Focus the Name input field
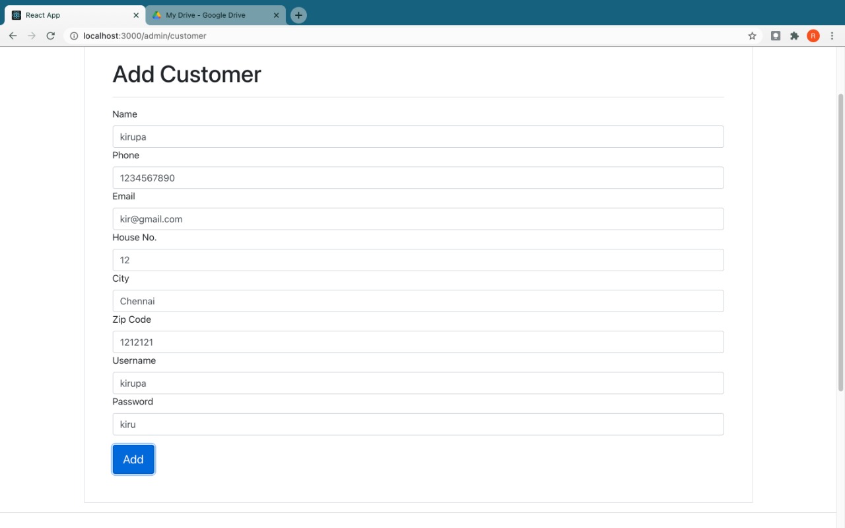845x528 pixels. 418,137
